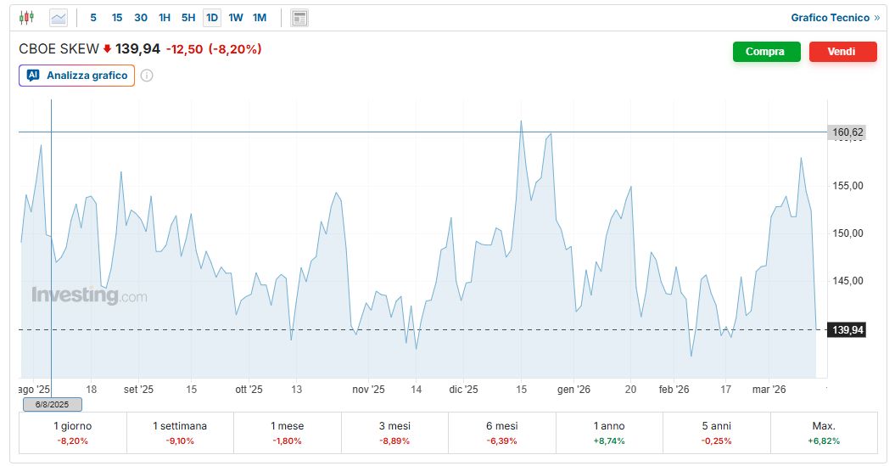Click the 139,94 current price label

(x=847, y=329)
